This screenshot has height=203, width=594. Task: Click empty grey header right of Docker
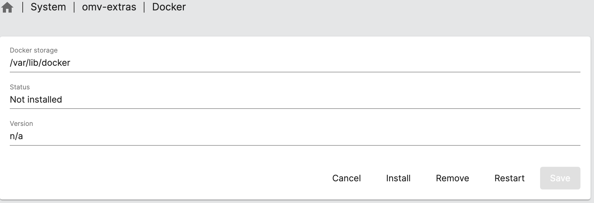378,13
